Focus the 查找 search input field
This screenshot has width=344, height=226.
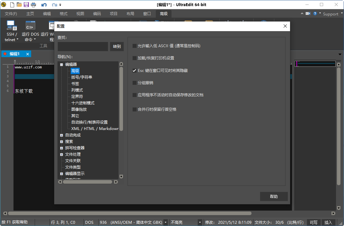[83, 47]
